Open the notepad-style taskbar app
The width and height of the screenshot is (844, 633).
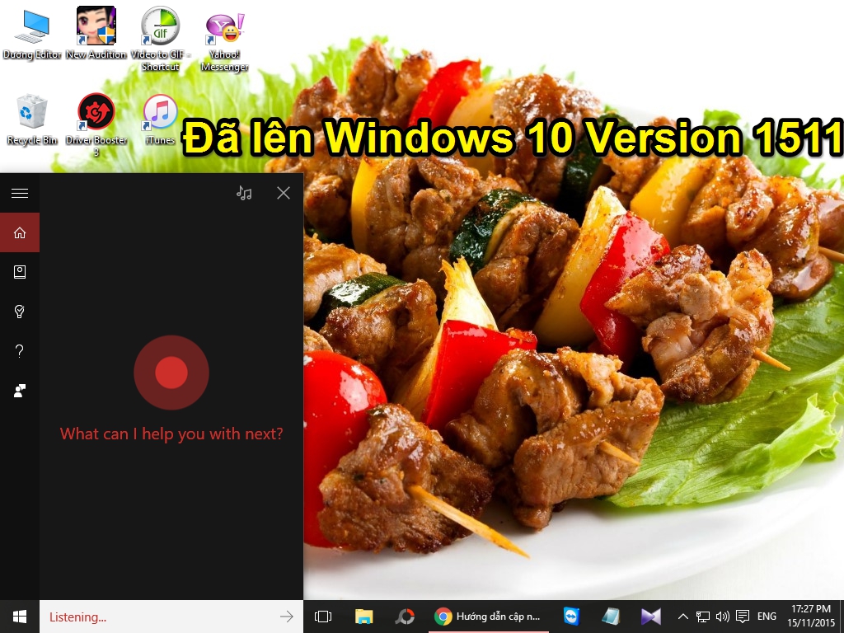(x=611, y=617)
